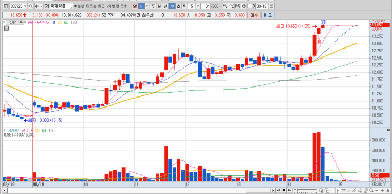Toggle the crosshair cursor icon
The image size is (392, 194).
(338, 190)
